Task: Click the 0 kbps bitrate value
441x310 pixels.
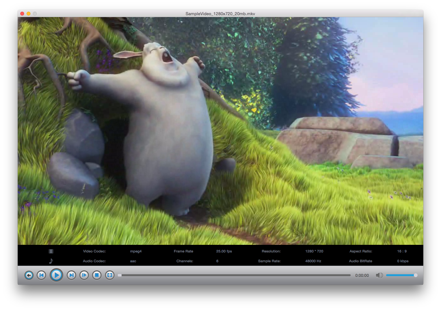Action: pos(403,261)
